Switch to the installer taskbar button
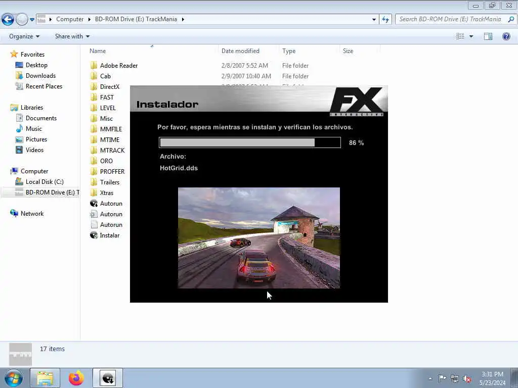 pos(108,378)
